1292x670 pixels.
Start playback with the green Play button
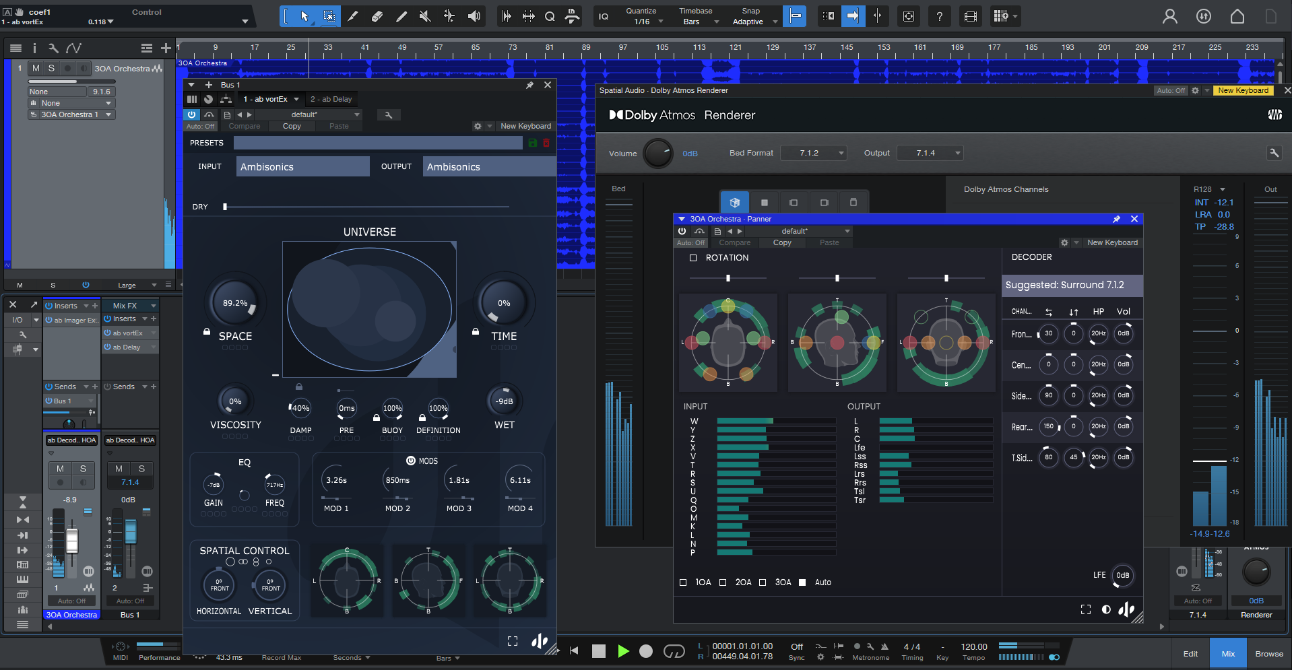click(x=623, y=651)
